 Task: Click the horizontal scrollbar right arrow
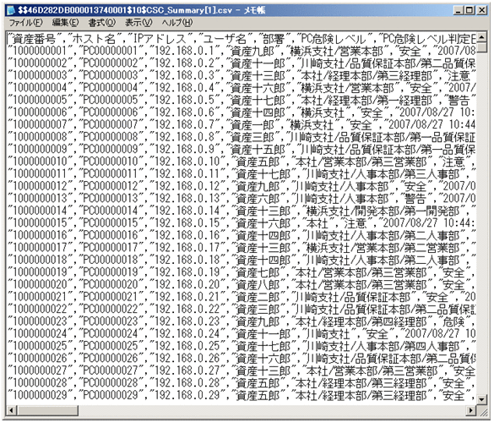coord(471,410)
